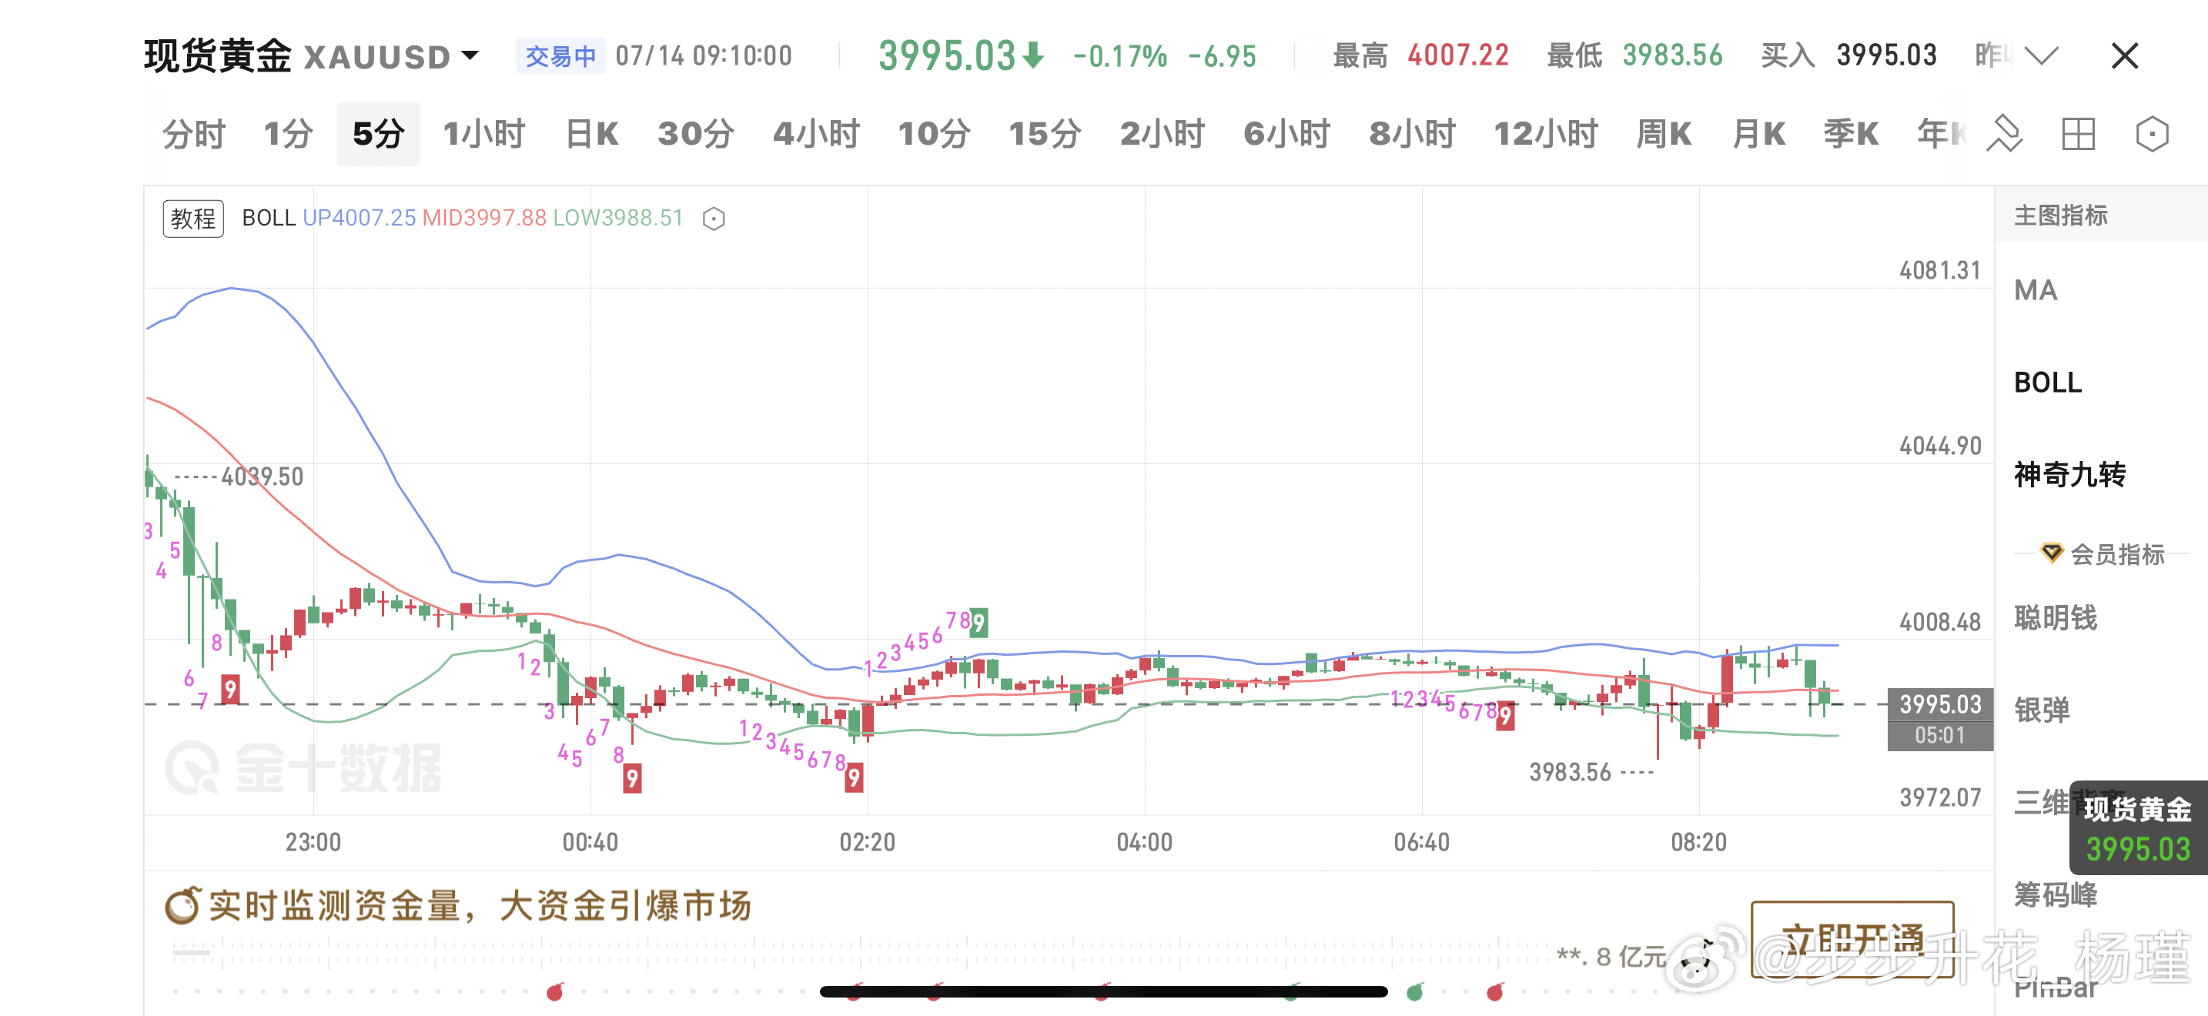Click the red 9 marker below 00:40 candles
This screenshot has height=1016, width=2208.
(632, 778)
